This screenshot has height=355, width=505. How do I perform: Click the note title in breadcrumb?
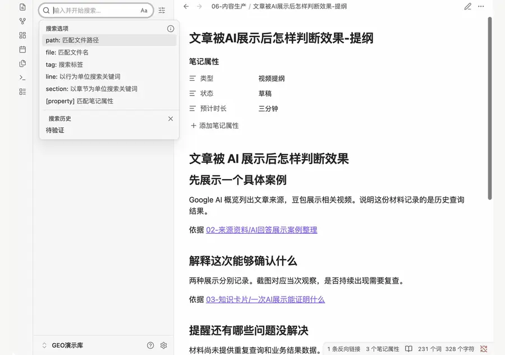[300, 6]
